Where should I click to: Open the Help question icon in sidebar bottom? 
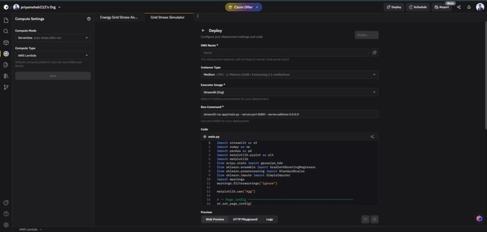pos(6,214)
